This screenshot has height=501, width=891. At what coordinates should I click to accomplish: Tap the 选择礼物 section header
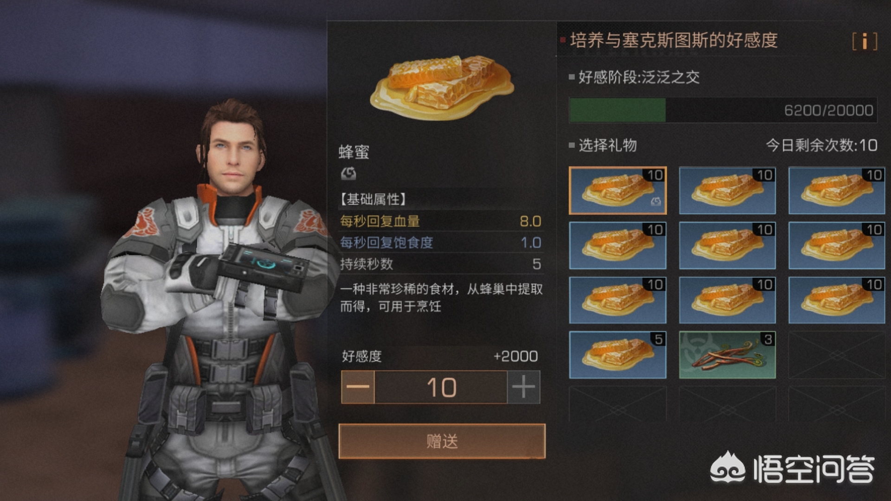[x=607, y=145]
